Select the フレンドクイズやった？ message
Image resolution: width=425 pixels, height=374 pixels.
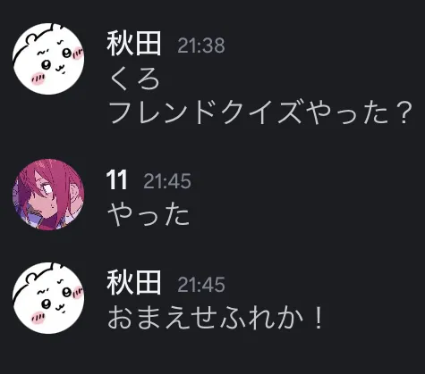262,112
